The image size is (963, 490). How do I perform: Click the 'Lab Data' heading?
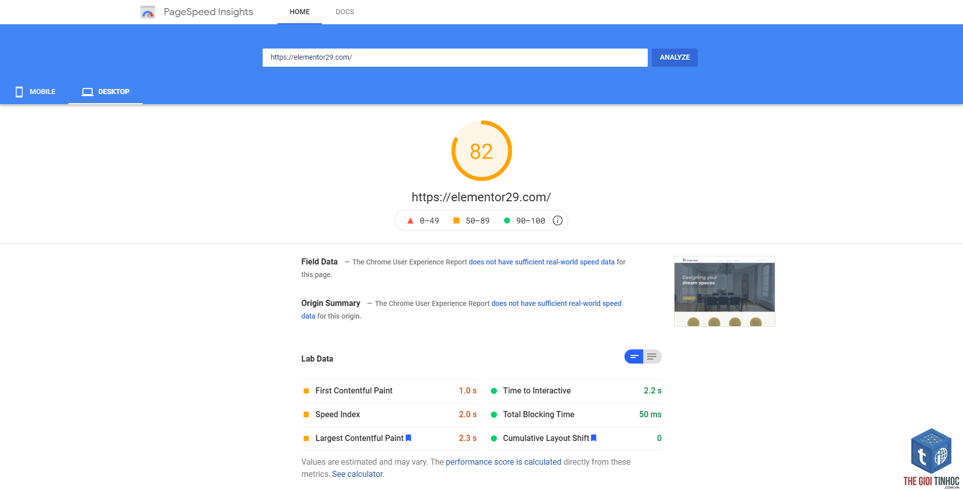[x=317, y=359]
